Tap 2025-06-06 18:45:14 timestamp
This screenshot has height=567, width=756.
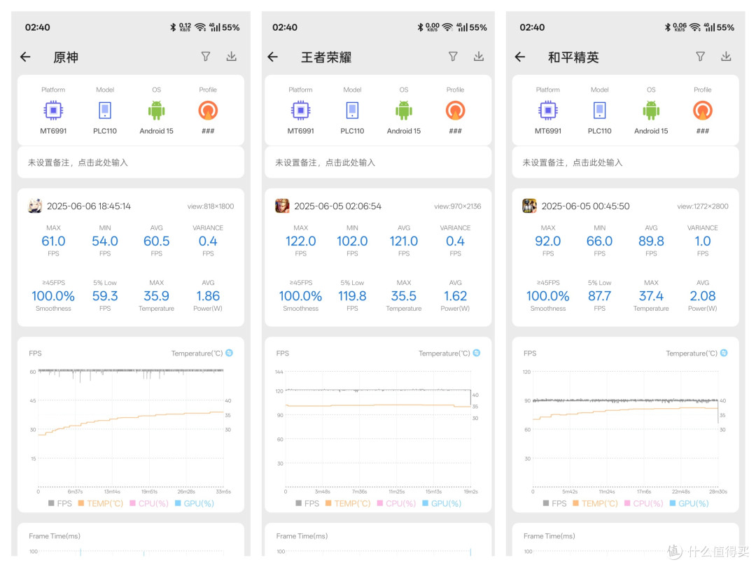coord(89,206)
